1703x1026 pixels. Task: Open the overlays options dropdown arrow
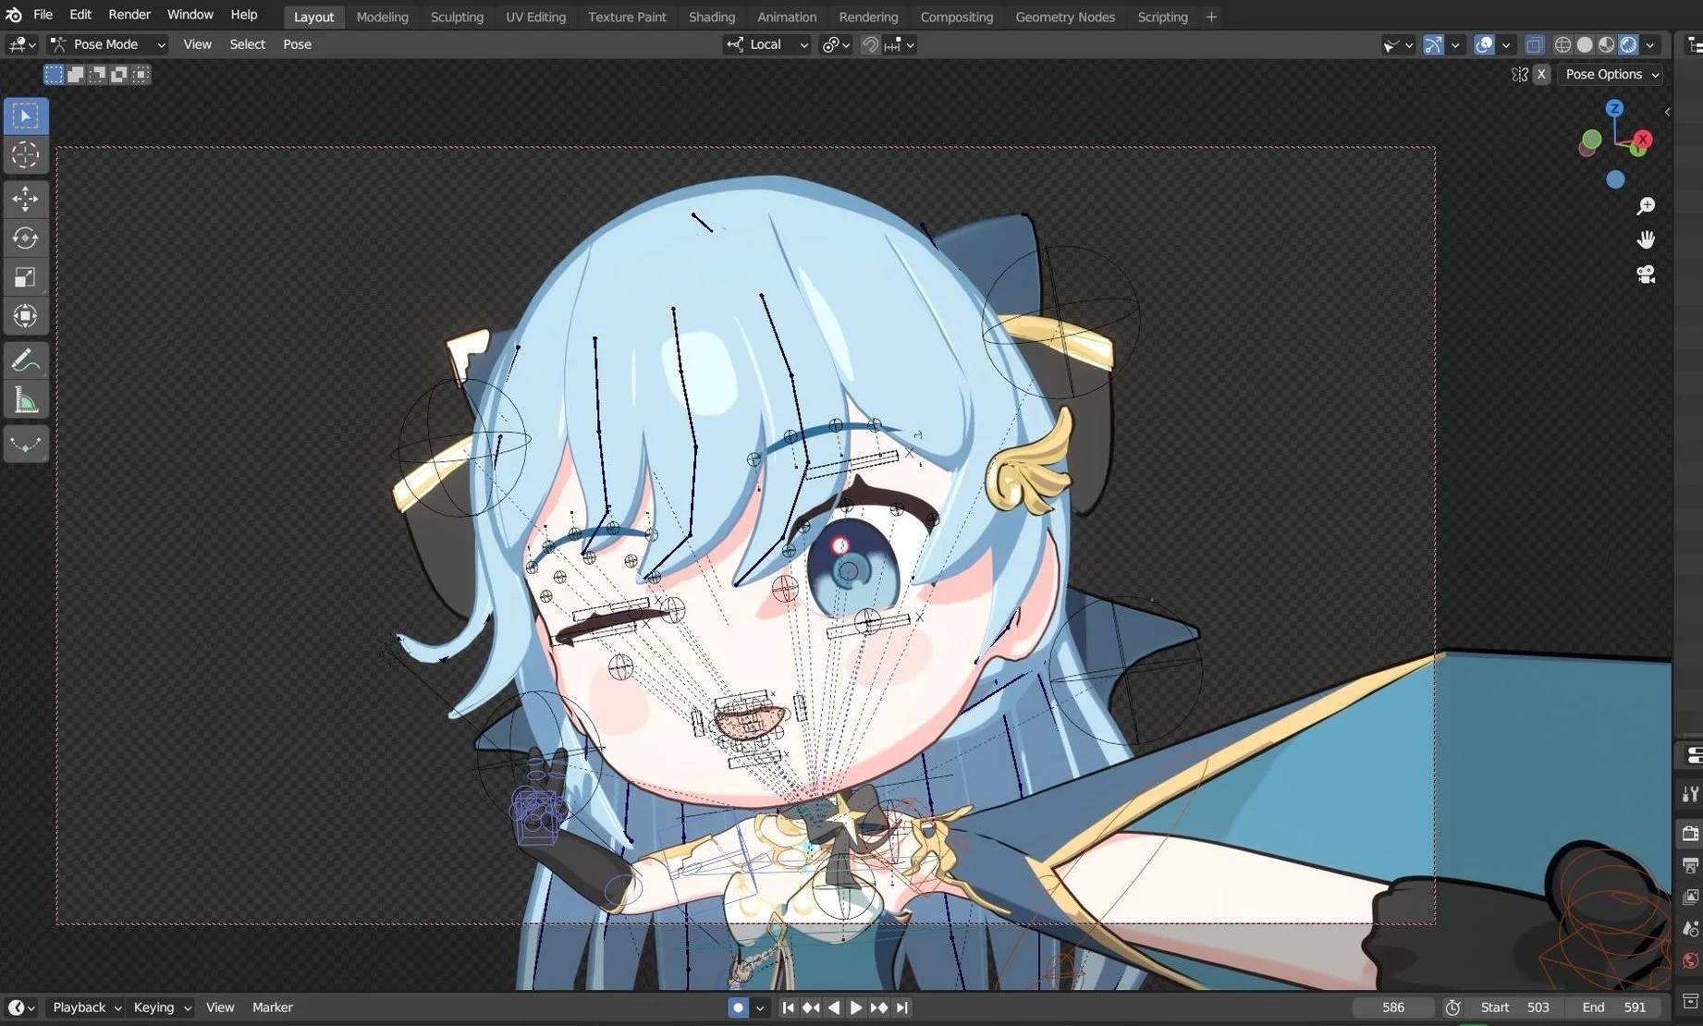pyautogui.click(x=1506, y=44)
